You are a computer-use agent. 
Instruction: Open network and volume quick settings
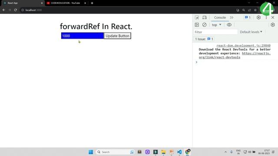249,152
